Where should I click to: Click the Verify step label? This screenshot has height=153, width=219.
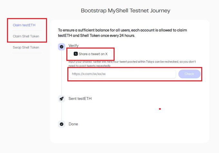coord(73,46)
